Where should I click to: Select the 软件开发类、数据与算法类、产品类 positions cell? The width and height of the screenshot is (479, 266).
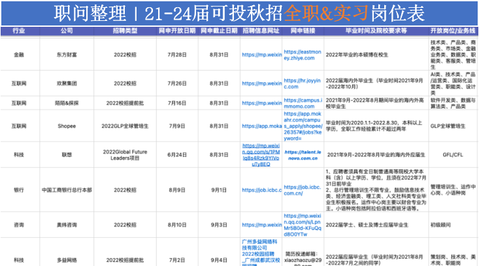coord(453,103)
